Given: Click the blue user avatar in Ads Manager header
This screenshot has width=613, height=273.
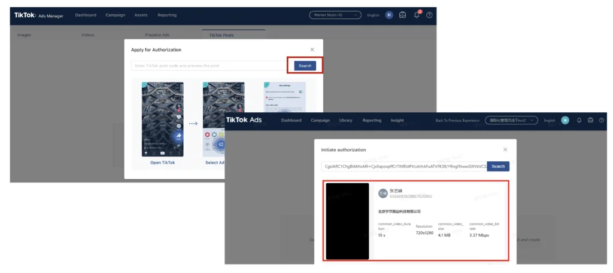Looking at the screenshot, I should tap(389, 15).
